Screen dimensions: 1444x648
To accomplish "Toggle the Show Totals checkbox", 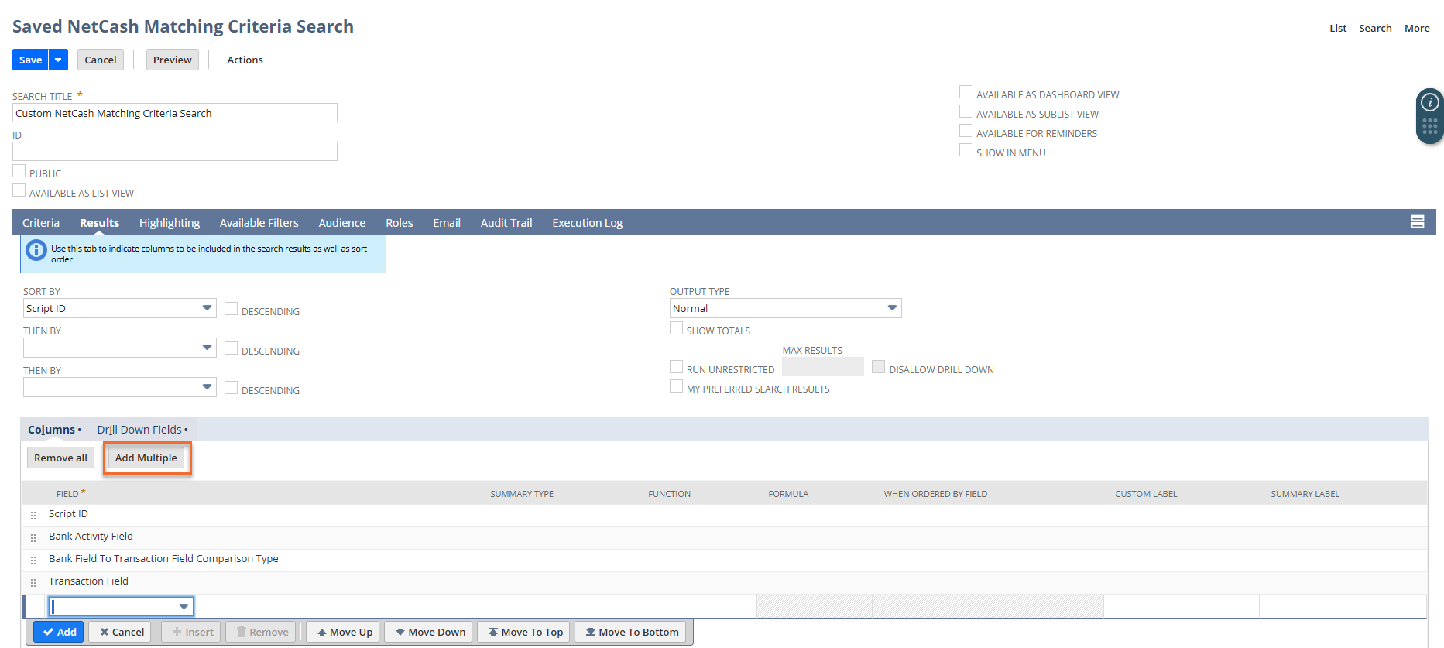I will pyautogui.click(x=676, y=328).
